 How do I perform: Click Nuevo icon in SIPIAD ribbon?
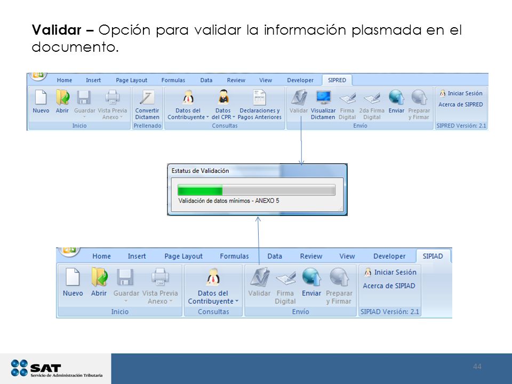[73, 282]
